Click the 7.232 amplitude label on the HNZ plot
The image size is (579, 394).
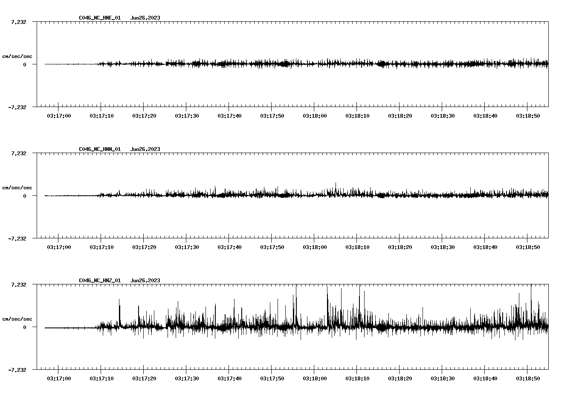point(19,284)
